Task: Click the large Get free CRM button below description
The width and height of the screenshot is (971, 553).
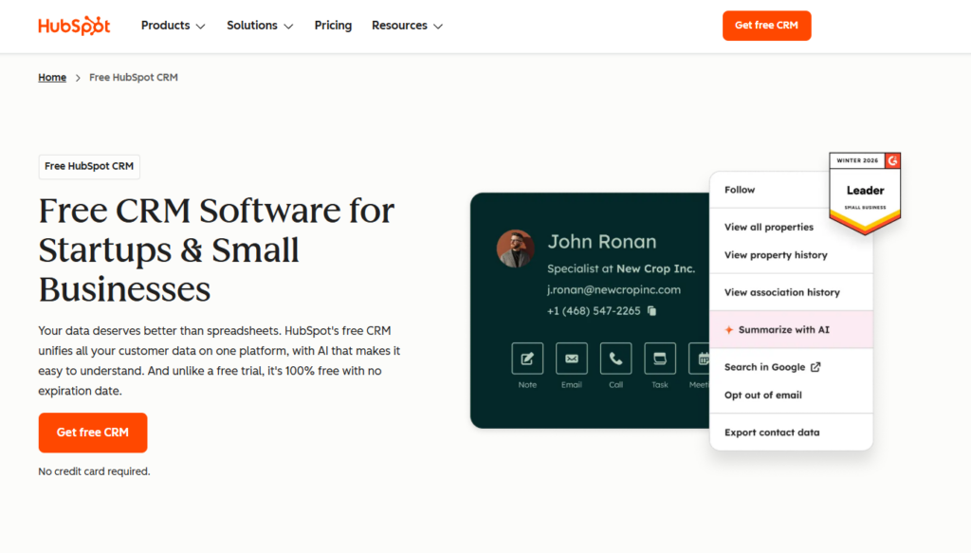Action: 93,433
